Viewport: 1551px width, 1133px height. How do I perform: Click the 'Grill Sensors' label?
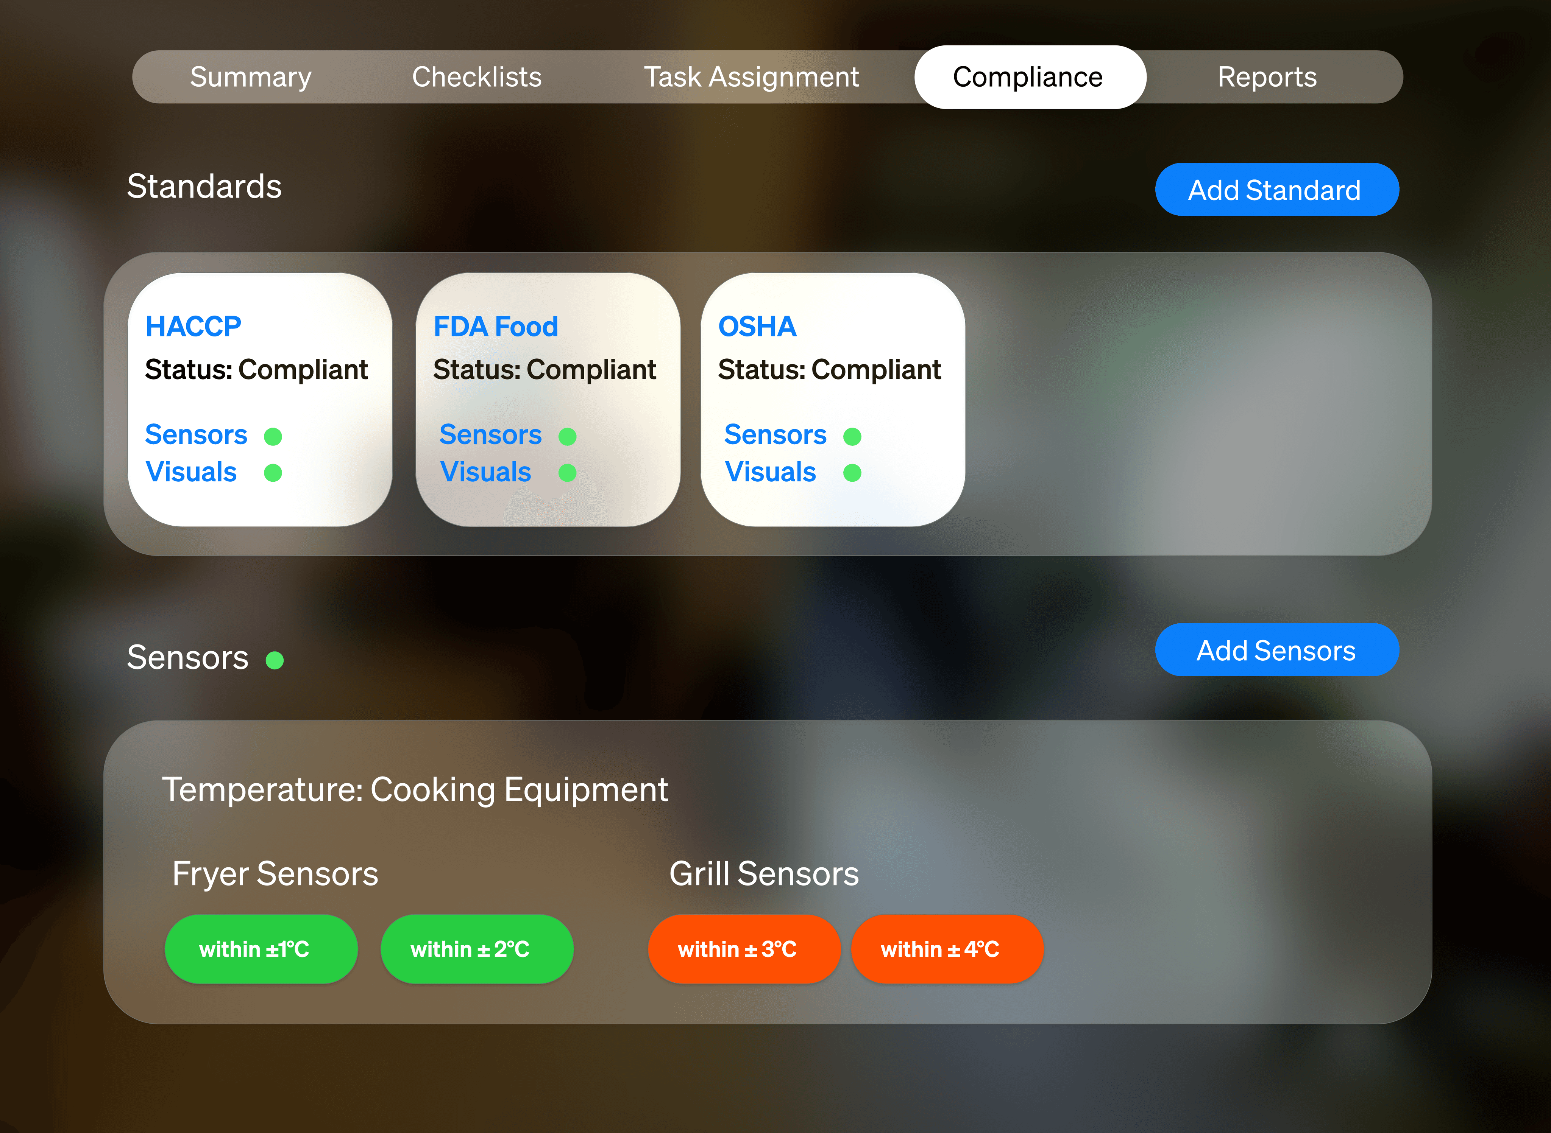(764, 874)
